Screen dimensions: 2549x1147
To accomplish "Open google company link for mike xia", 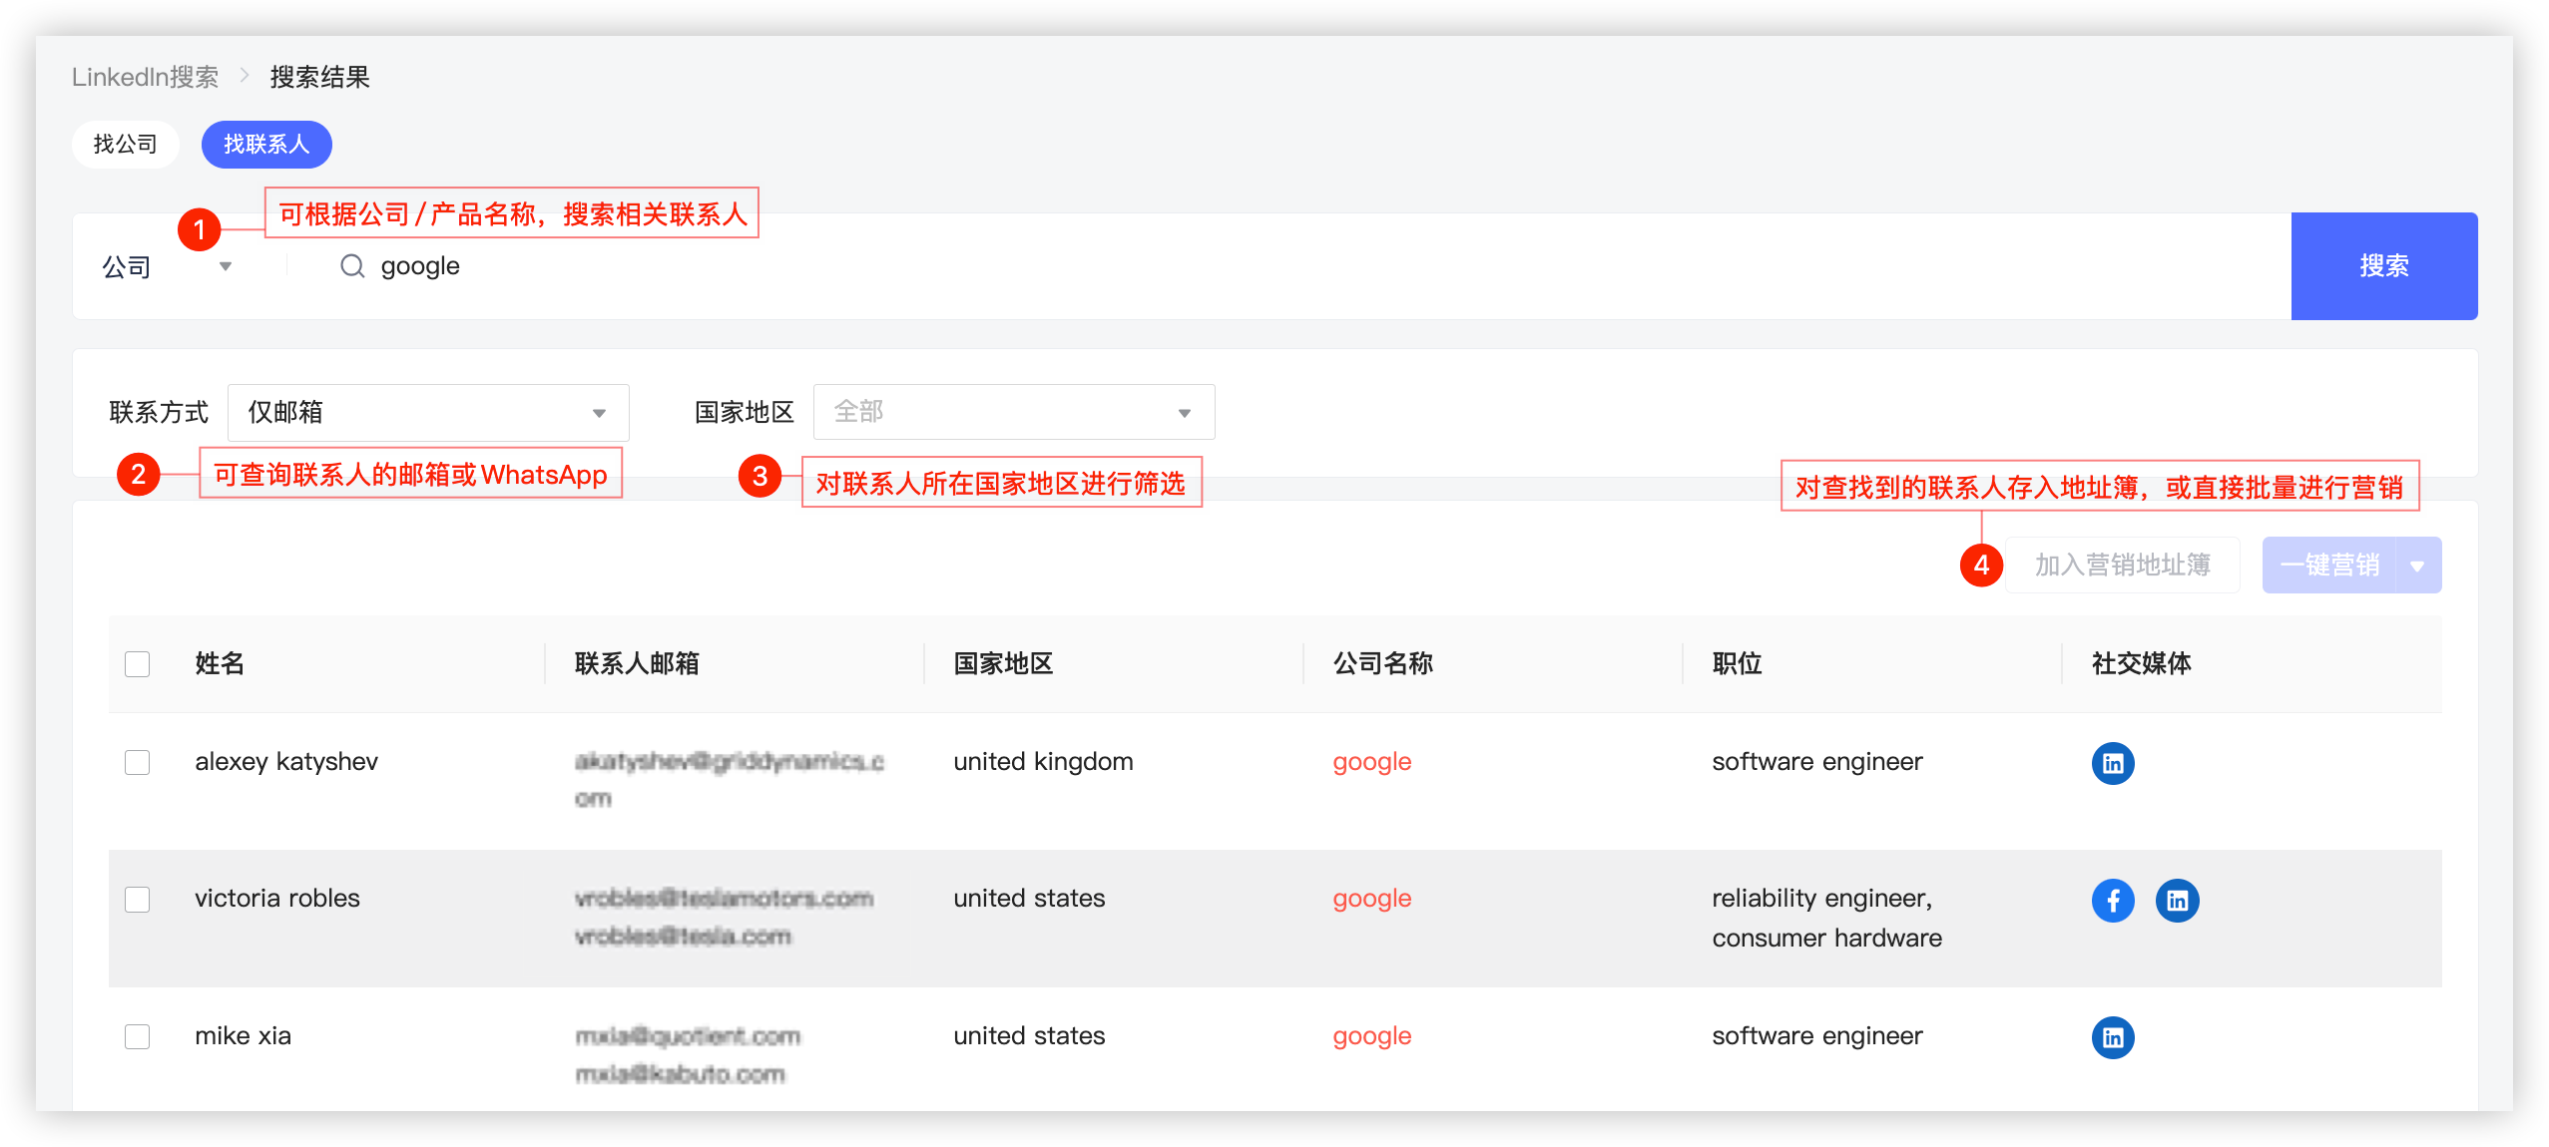I will point(1371,1036).
